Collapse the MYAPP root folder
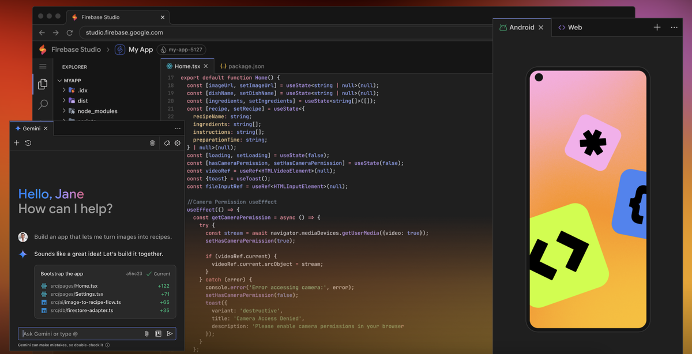Screen dimensions: 692x354 59,81
